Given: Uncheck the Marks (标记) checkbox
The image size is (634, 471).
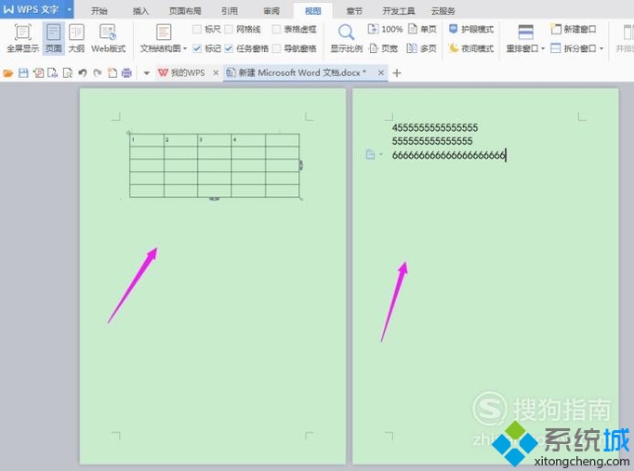Looking at the screenshot, I should coord(197,48).
